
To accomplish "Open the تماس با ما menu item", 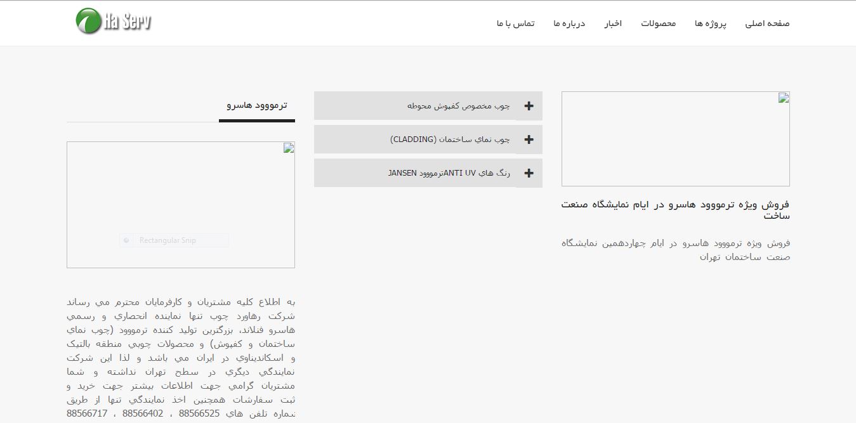I will click(515, 23).
